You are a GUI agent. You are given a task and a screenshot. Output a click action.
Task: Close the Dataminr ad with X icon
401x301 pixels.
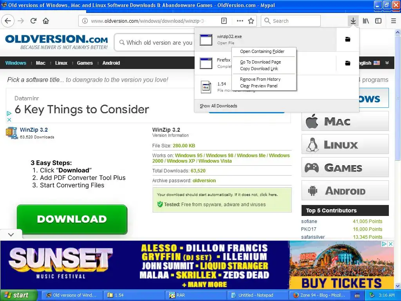9,120
